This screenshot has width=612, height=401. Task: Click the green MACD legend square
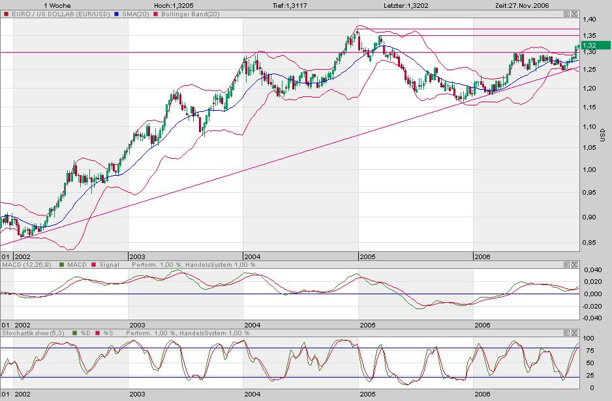coord(61,265)
